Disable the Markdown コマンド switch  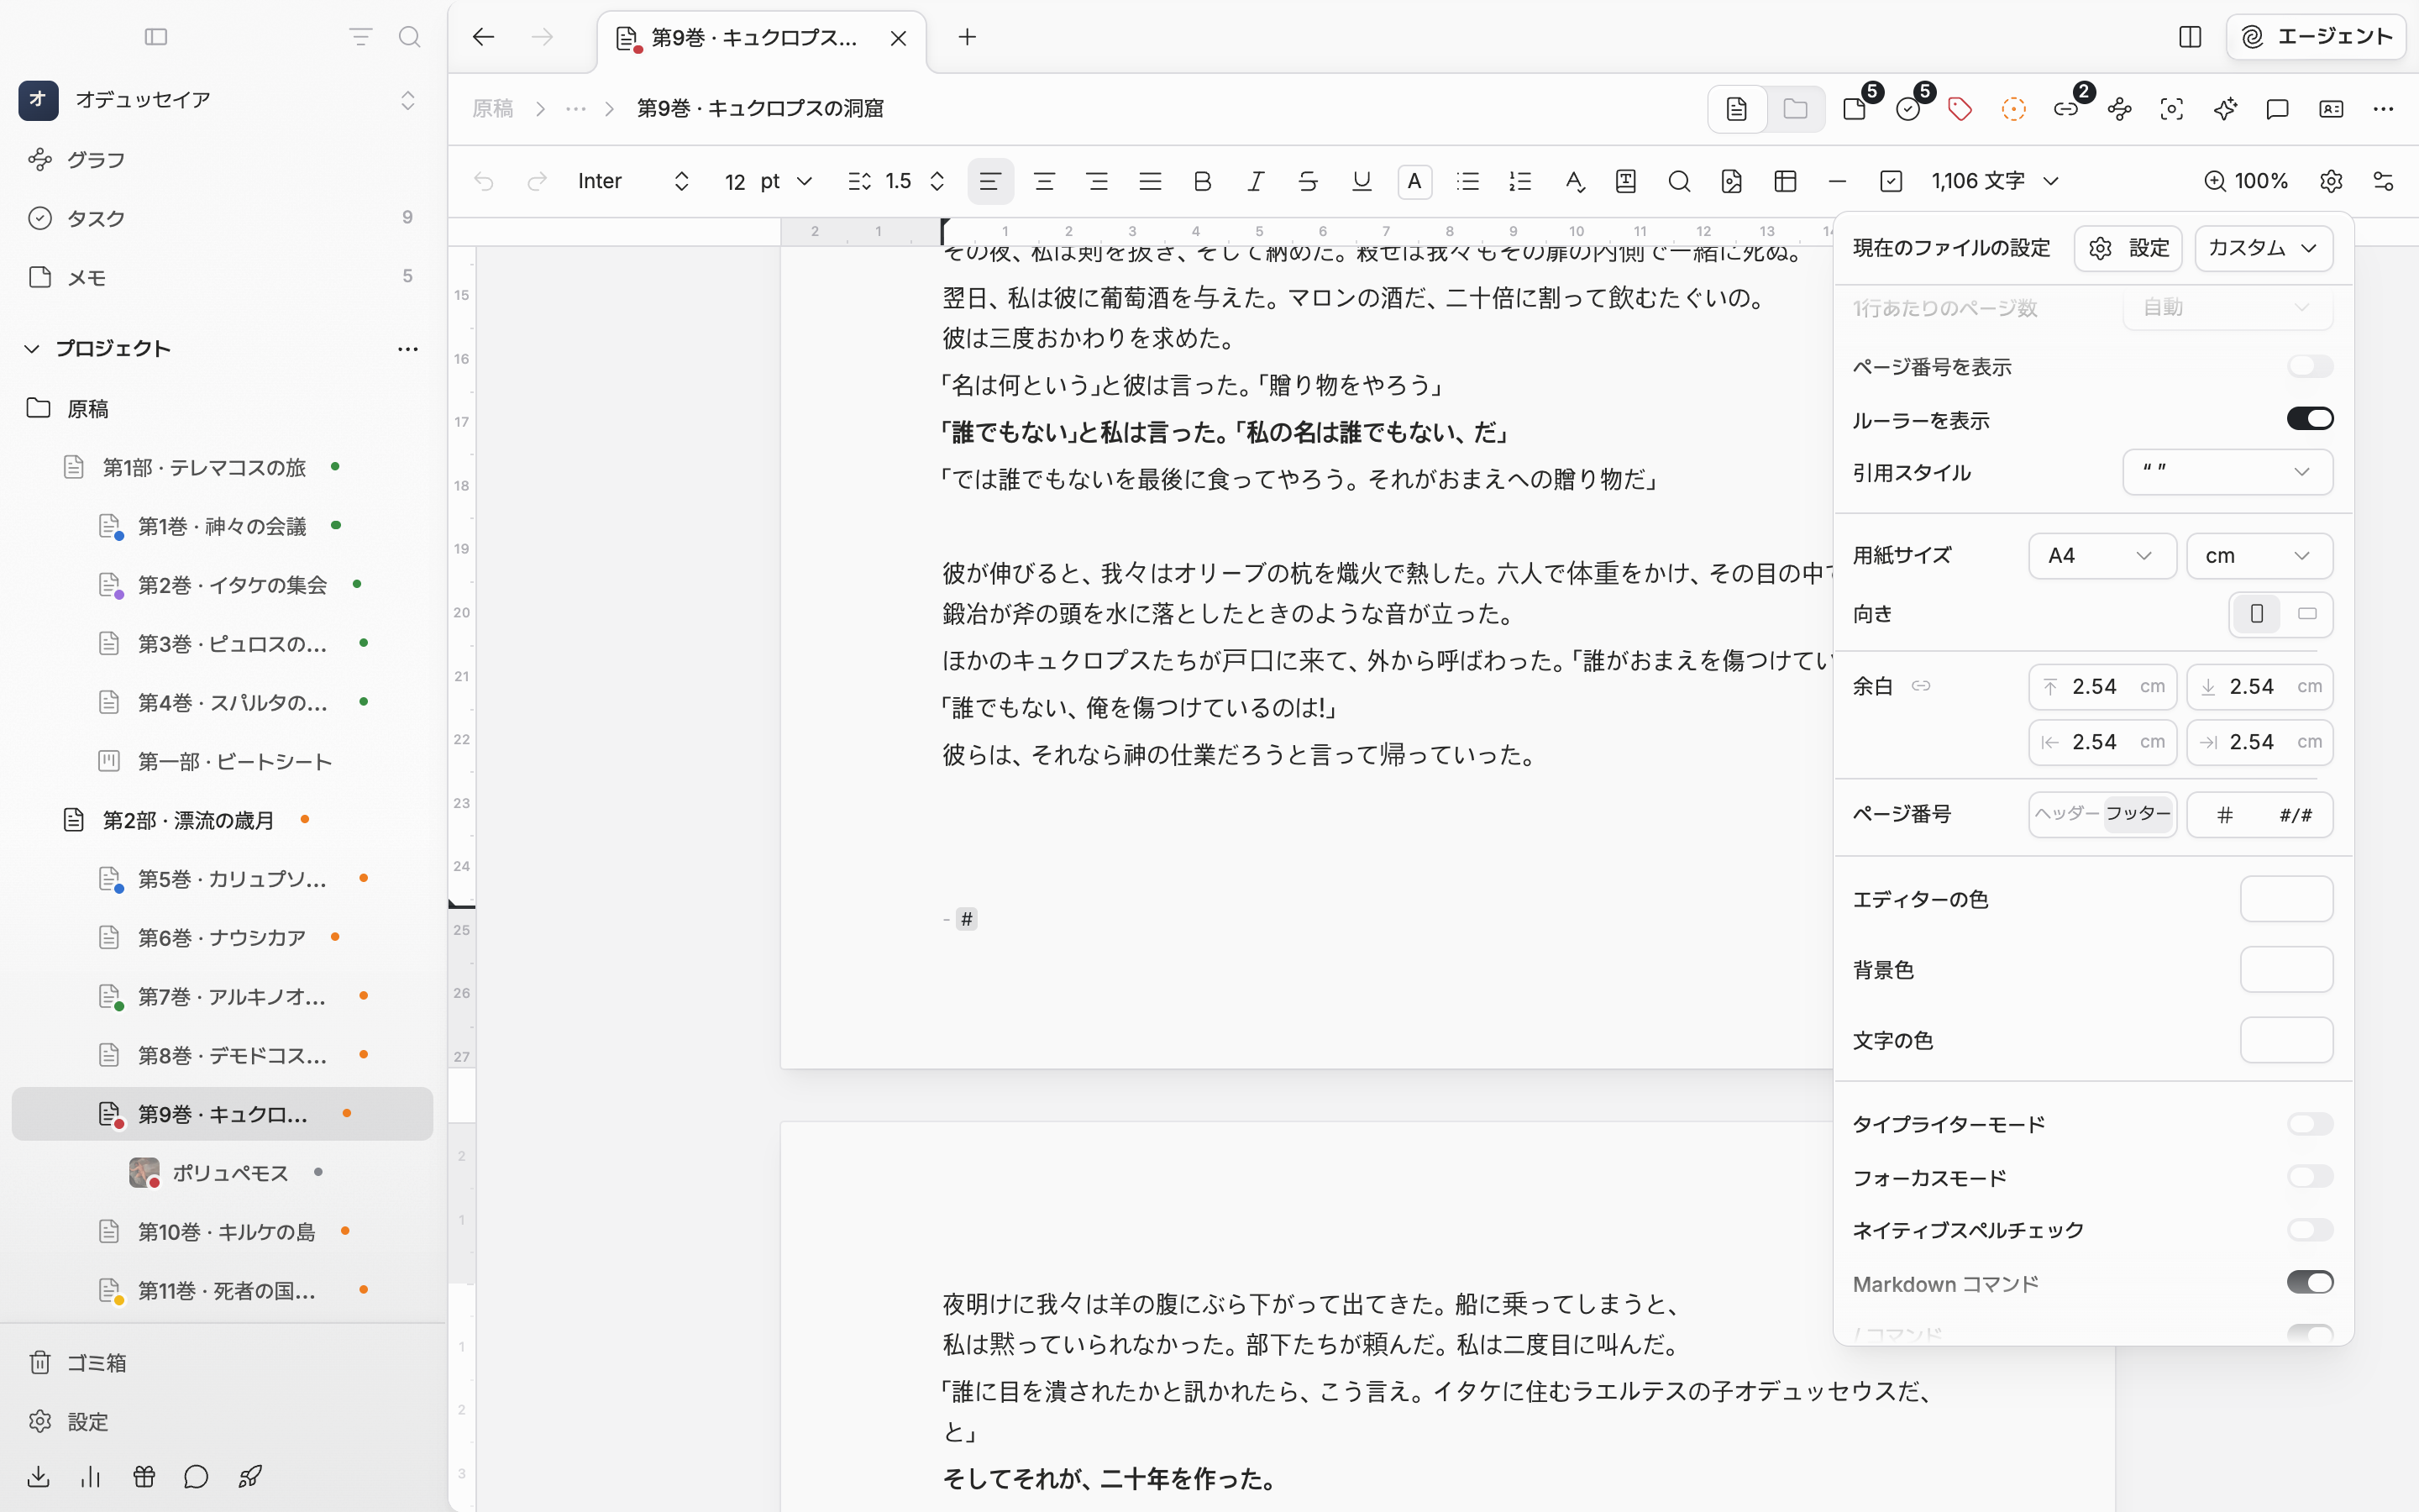pos(2310,1283)
